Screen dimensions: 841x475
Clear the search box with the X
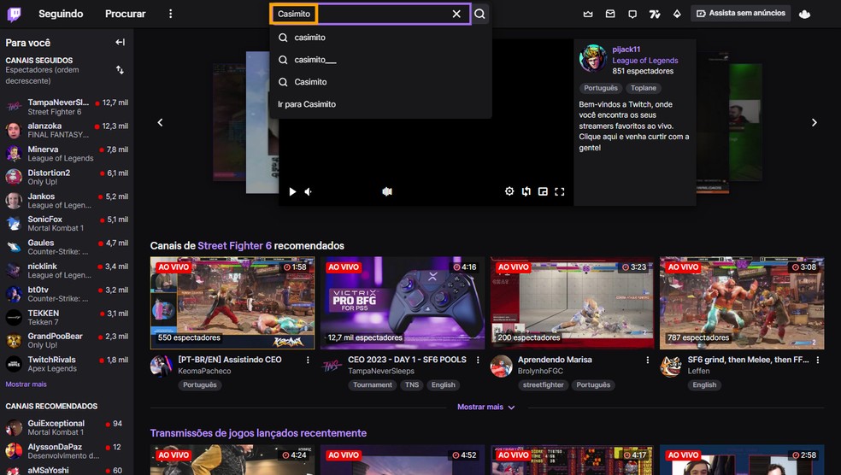(x=456, y=14)
